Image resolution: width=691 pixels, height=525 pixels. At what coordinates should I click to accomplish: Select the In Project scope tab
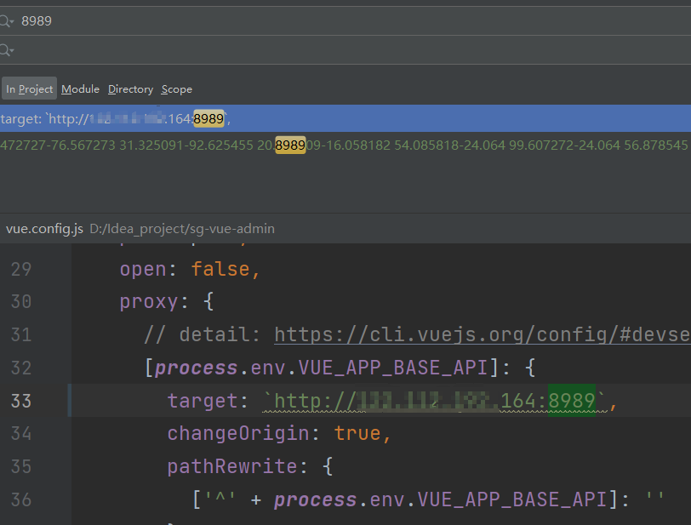click(29, 89)
